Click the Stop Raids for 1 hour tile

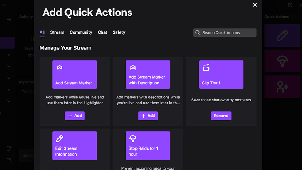click(x=148, y=146)
